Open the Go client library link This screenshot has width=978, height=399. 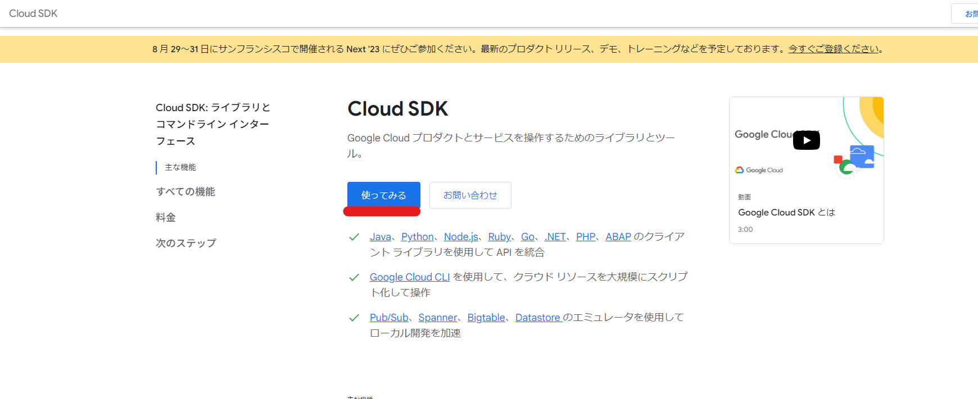click(528, 237)
